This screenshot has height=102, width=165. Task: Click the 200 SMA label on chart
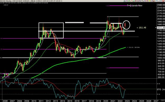pyautogui.click(x=133, y=47)
